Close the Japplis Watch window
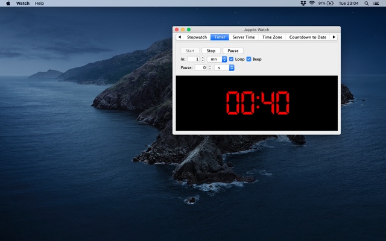This screenshot has height=241, width=386. 177,30
